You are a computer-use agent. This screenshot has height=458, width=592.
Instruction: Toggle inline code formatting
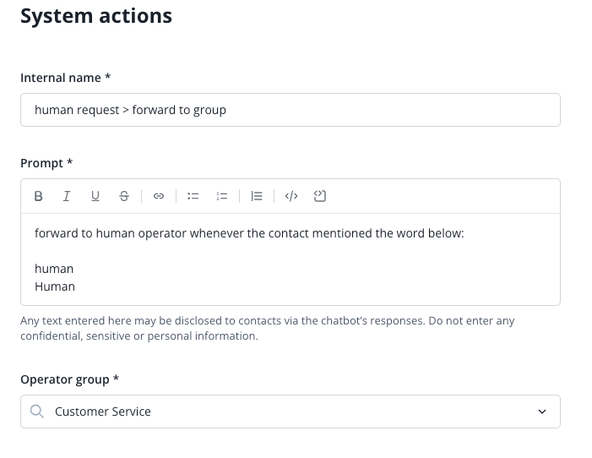tap(291, 196)
